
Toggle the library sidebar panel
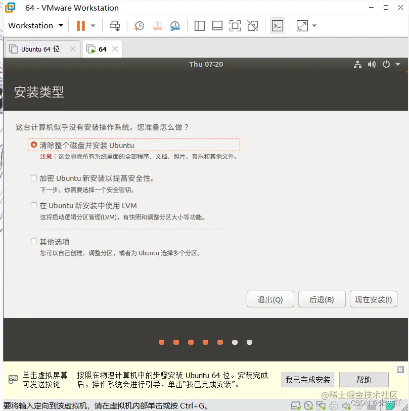point(200,26)
